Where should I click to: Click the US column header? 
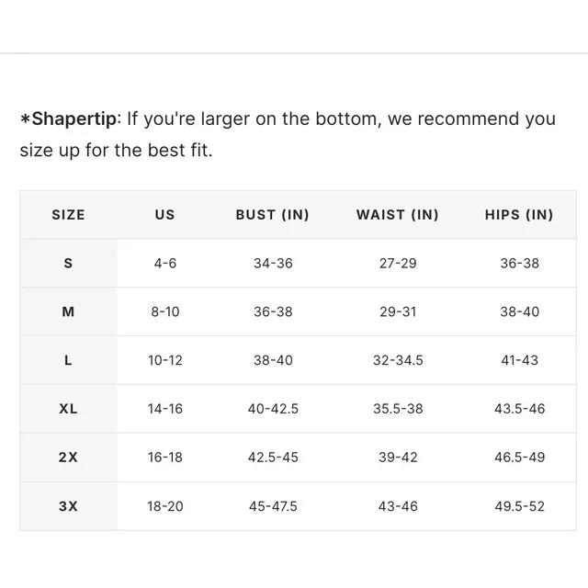tap(165, 215)
